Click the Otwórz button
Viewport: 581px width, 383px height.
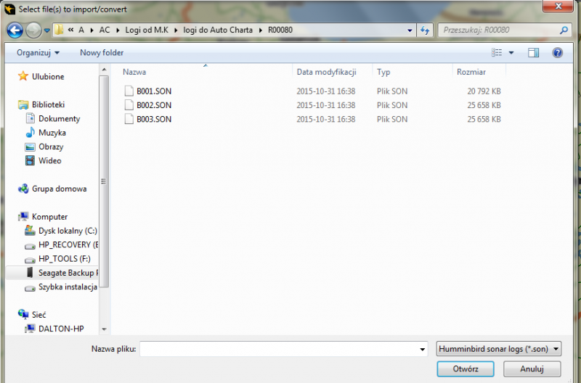click(x=466, y=368)
